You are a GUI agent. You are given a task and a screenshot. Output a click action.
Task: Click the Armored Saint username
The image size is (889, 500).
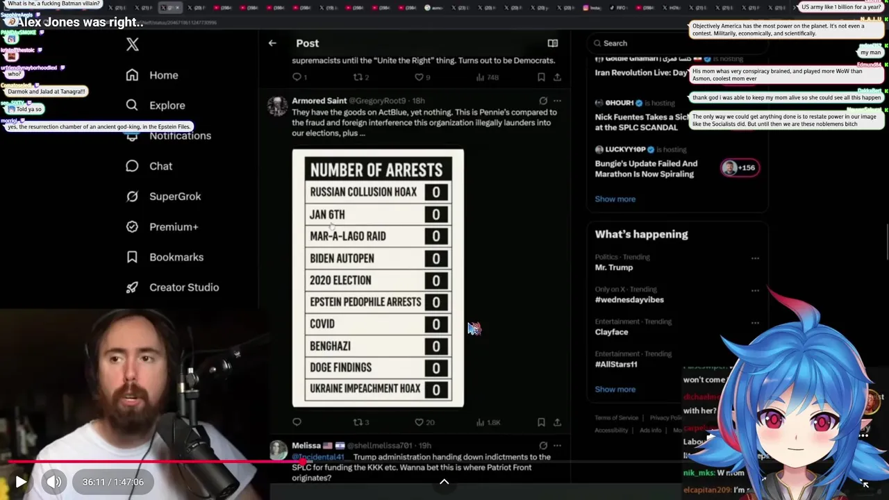click(319, 101)
